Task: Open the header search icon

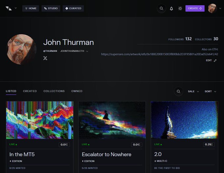Action: 161,9
